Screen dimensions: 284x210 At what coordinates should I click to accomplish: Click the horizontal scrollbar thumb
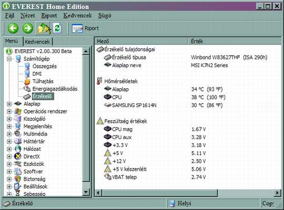(159, 193)
